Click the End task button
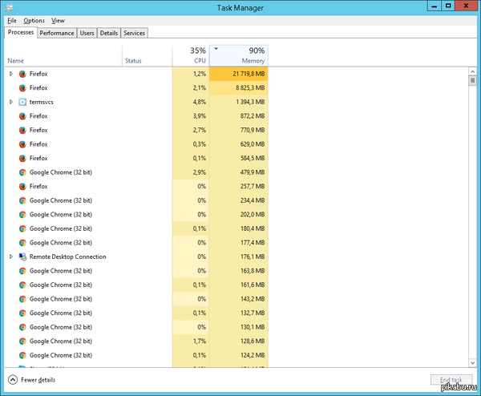Image resolution: width=481 pixels, height=396 pixels. click(x=451, y=380)
